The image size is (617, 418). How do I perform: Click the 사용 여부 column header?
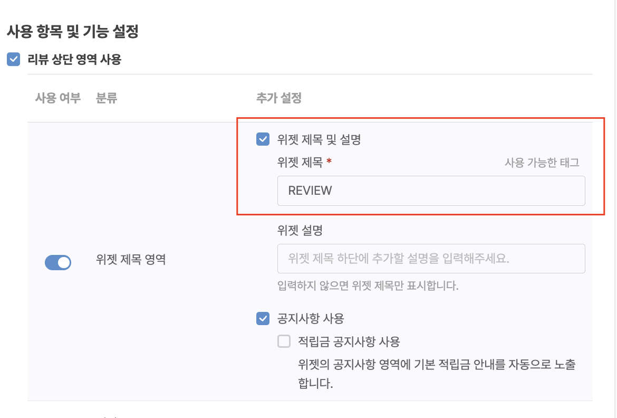click(x=57, y=98)
